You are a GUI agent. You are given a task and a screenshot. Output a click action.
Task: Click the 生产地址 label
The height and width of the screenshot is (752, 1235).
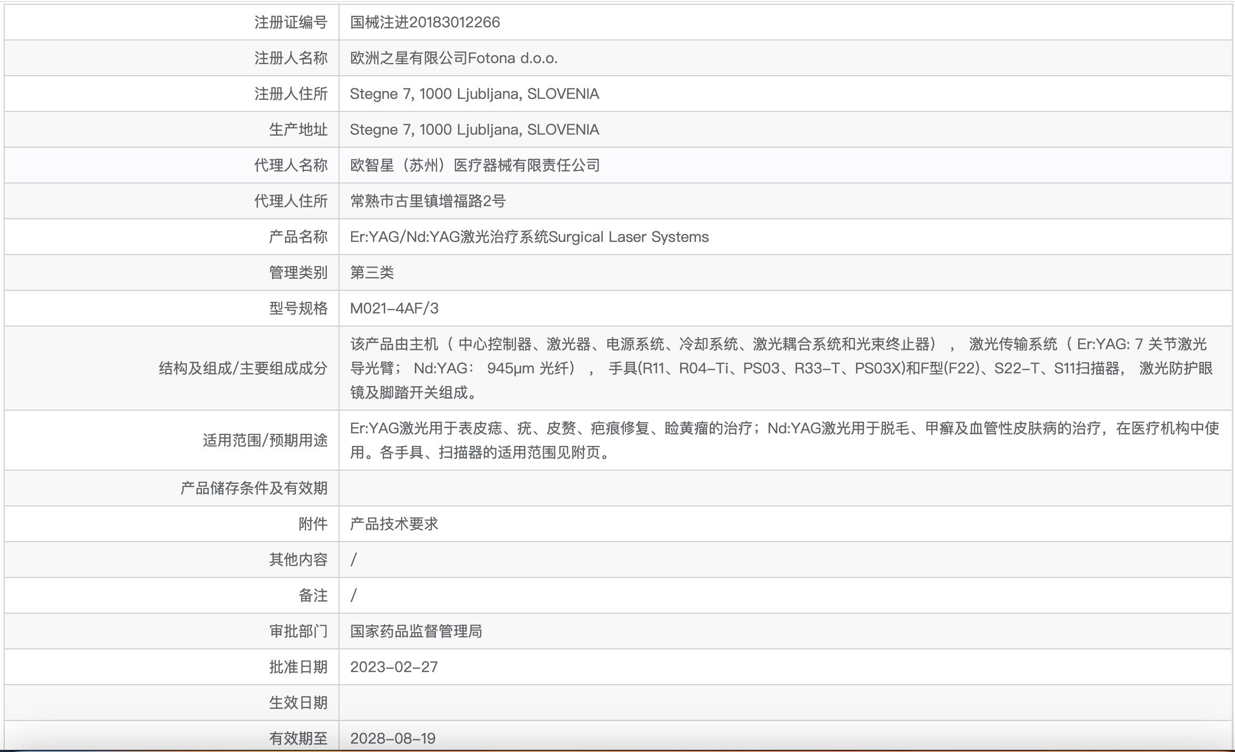298,129
